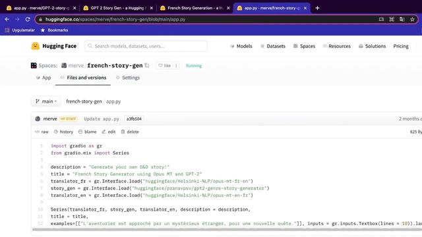Navigate to french-story-gen breadcrumb
This screenshot has width=422, height=237.
coord(84,101)
